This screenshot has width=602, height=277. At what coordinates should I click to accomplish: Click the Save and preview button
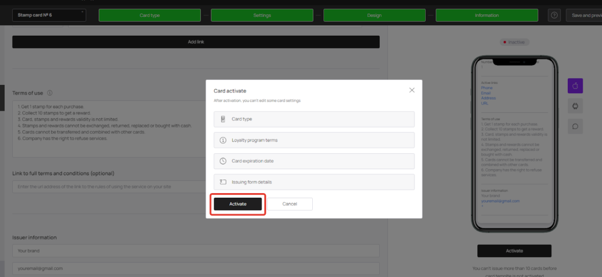coord(584,15)
